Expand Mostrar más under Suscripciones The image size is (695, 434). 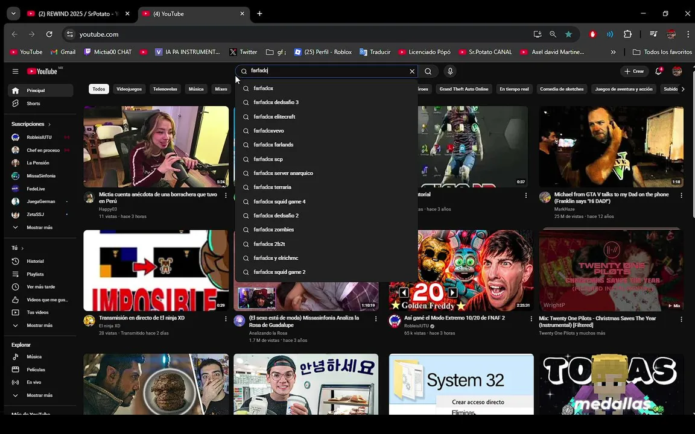pos(40,227)
